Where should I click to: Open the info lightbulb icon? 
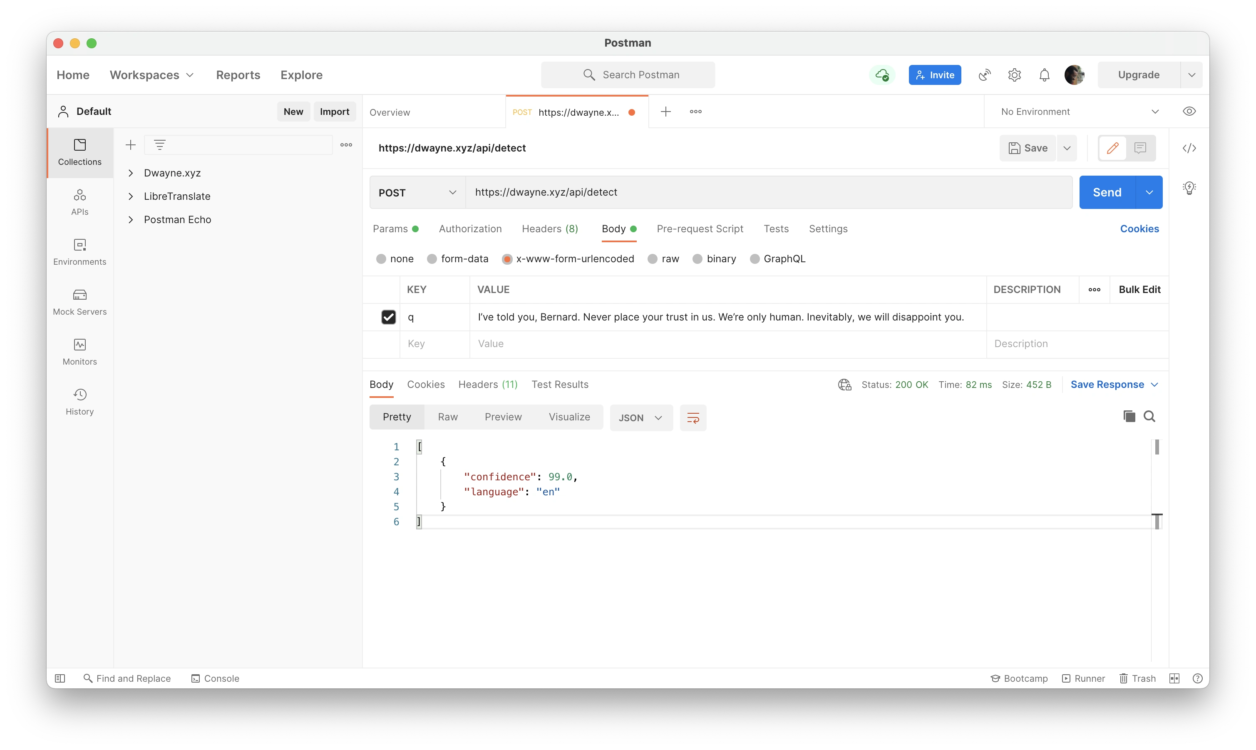[x=1189, y=188]
